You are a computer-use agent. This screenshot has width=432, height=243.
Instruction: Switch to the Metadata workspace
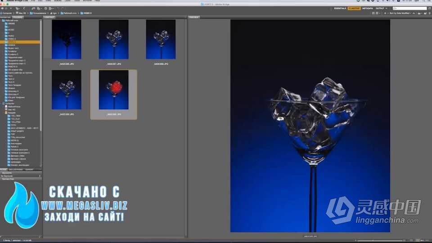[367, 9]
